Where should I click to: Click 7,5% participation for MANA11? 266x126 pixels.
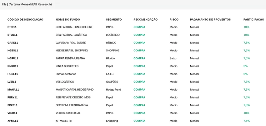(x=247, y=90)
